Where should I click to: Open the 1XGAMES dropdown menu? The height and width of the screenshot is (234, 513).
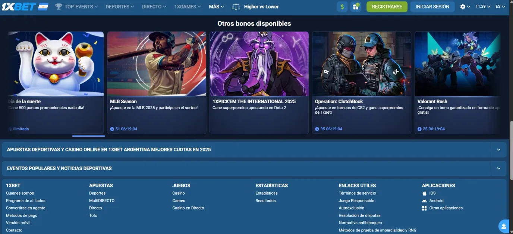coord(188,7)
